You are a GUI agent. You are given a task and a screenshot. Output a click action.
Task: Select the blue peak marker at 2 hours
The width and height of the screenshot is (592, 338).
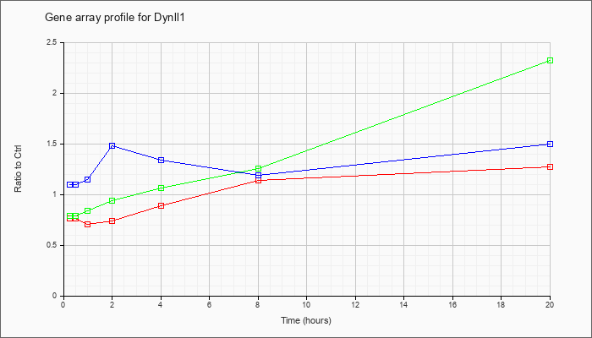point(112,145)
